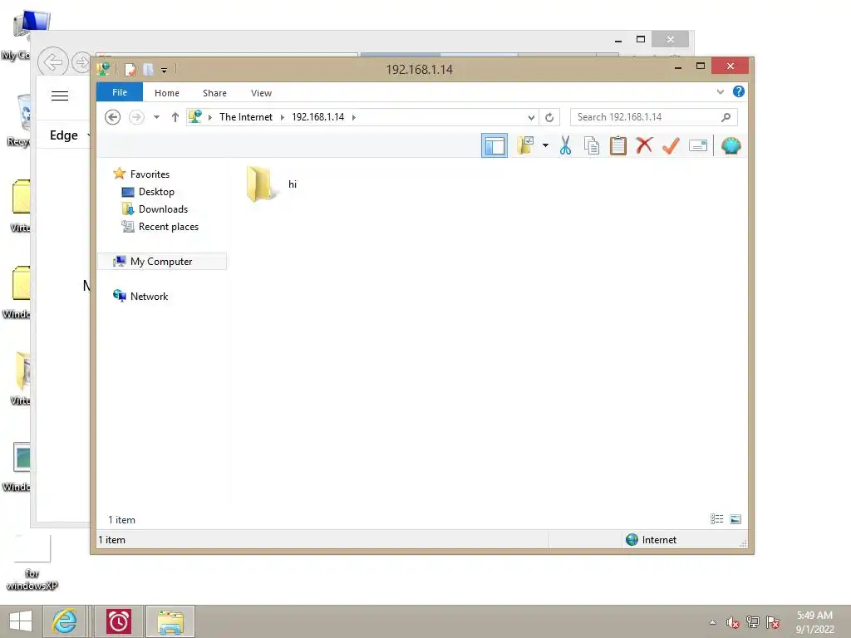The width and height of the screenshot is (851, 638).
Task: Click the network tray icon
Action: point(753,622)
